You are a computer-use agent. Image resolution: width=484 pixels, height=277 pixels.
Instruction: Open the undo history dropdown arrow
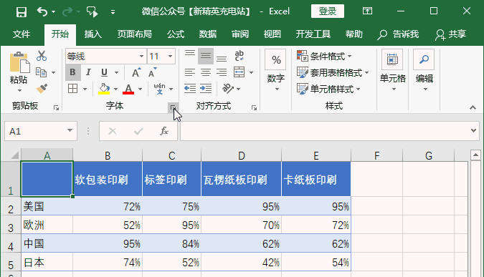(53, 12)
